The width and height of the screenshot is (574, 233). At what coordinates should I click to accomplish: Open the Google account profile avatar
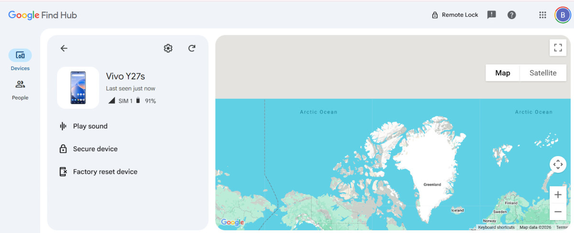point(562,15)
